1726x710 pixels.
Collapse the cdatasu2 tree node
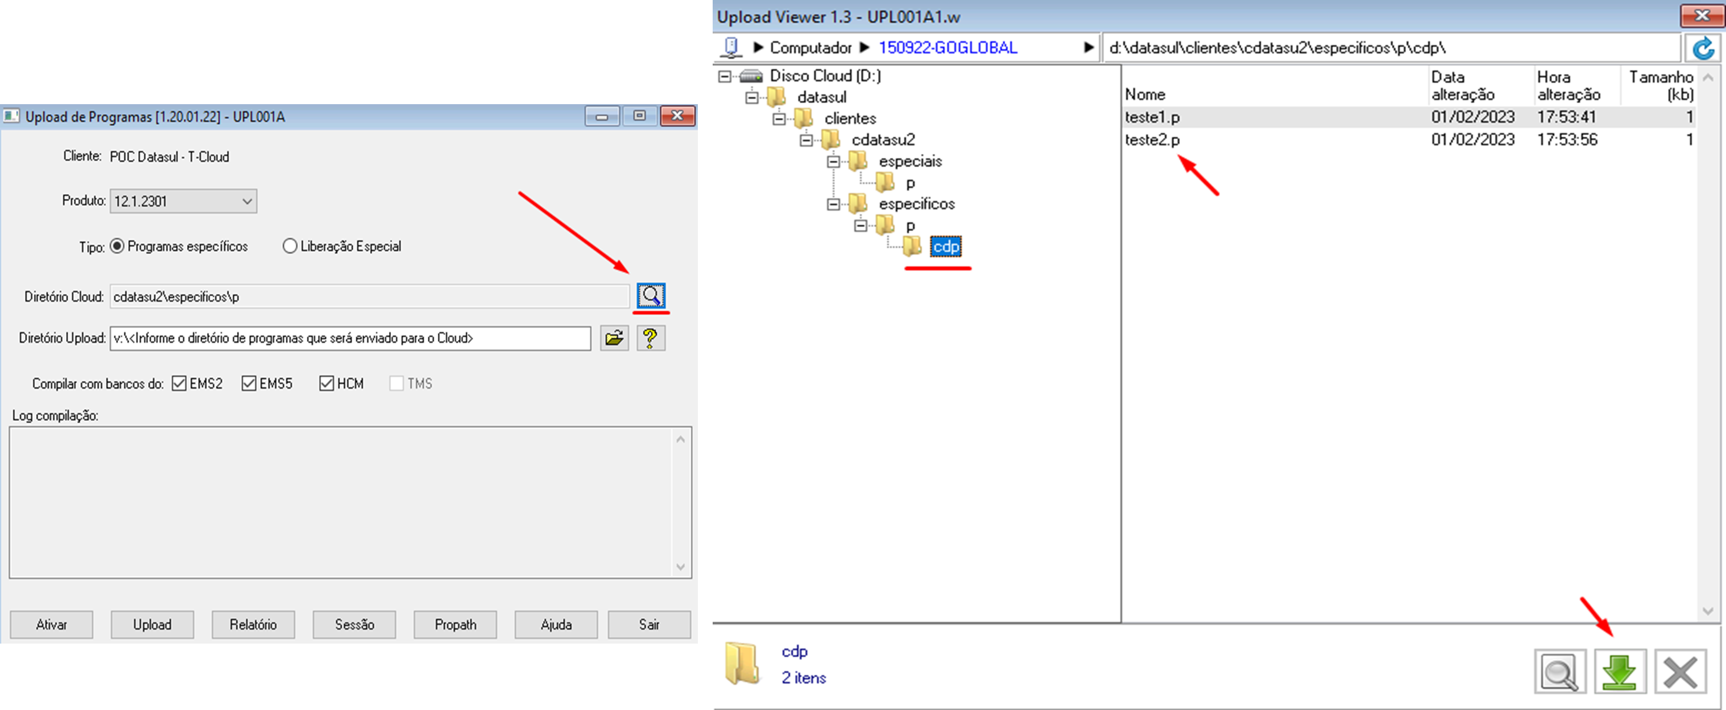tap(806, 140)
